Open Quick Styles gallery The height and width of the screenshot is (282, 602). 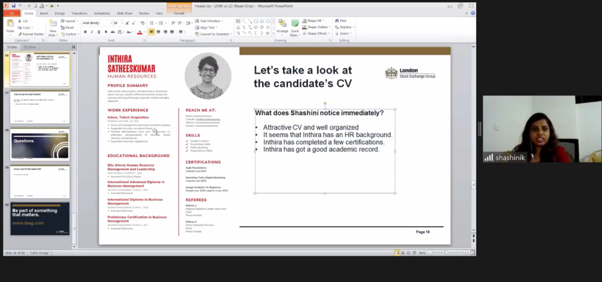(295, 27)
